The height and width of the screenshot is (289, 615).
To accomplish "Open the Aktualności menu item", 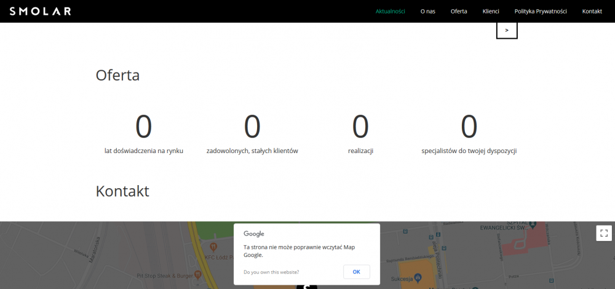I will click(390, 11).
